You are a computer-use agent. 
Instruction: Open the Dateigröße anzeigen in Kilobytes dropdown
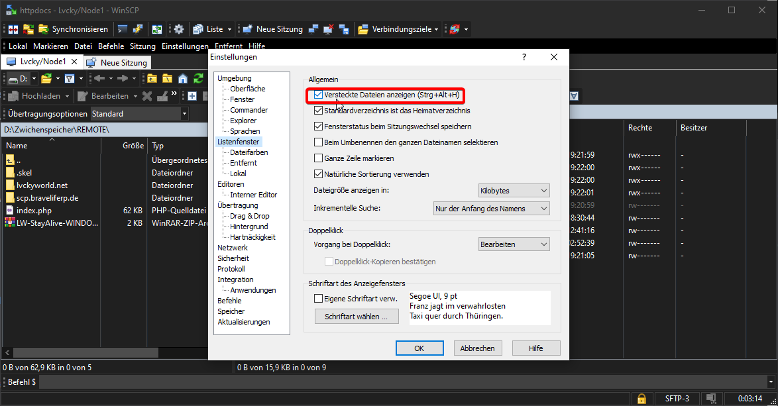pyautogui.click(x=514, y=191)
